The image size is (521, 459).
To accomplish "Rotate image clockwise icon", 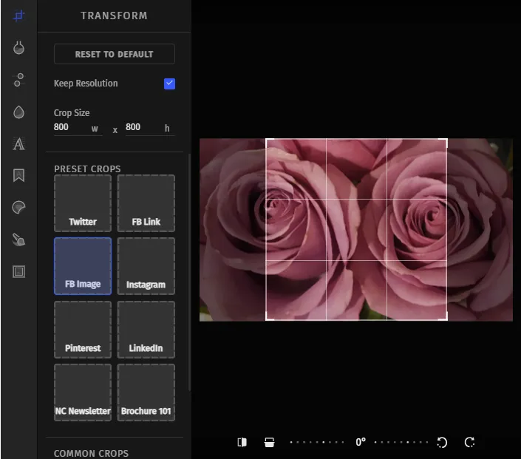I will (x=469, y=443).
